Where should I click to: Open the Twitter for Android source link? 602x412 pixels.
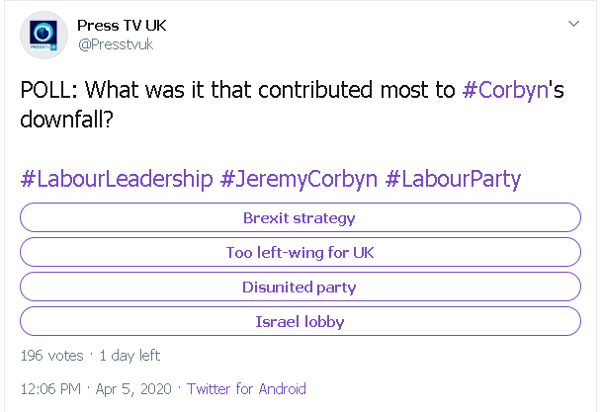click(x=246, y=388)
